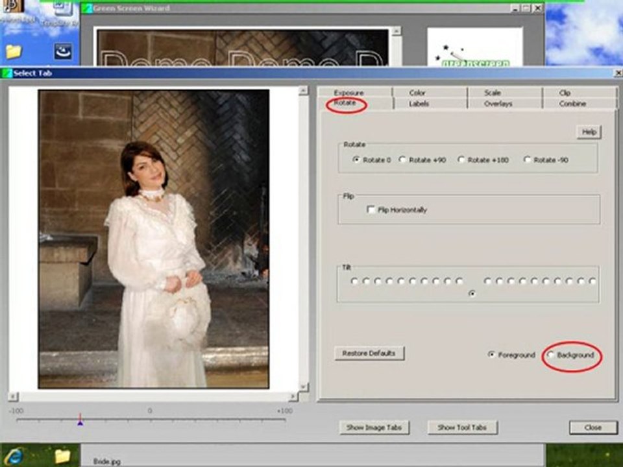This screenshot has height=467, width=623.
Task: Choose Rotate +180 radio button
Action: point(461,160)
